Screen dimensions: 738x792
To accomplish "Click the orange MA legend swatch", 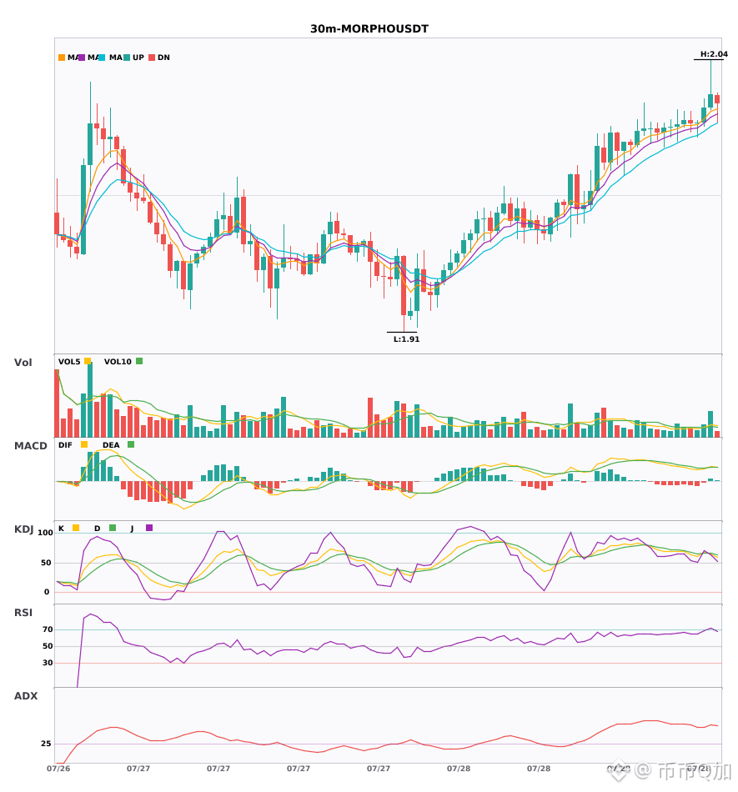I will [62, 58].
